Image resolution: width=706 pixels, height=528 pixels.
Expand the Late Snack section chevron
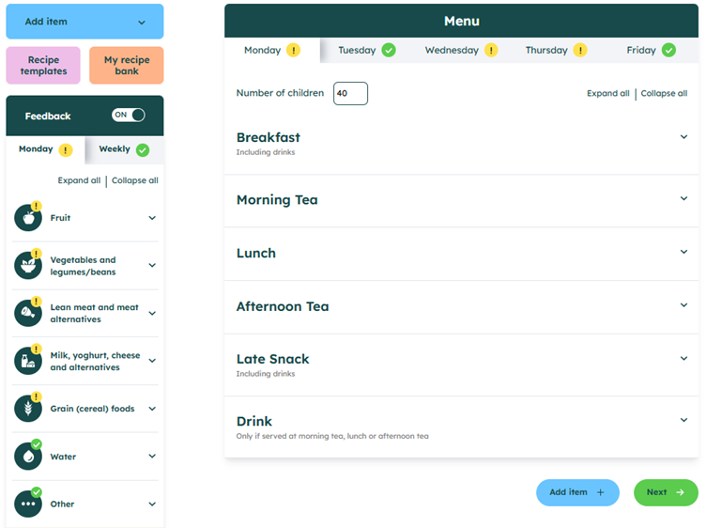(x=683, y=359)
